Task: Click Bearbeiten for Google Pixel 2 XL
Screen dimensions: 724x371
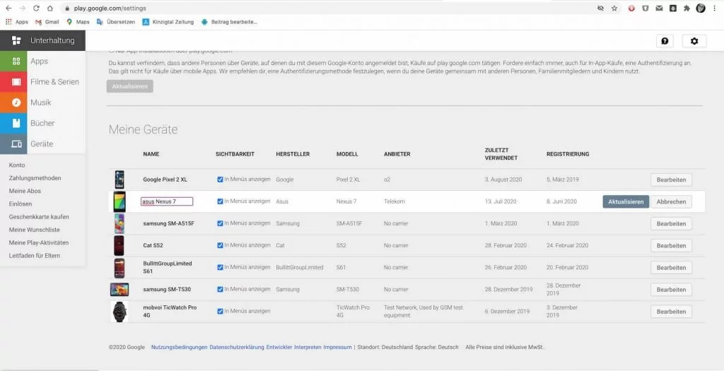Action: coord(672,179)
